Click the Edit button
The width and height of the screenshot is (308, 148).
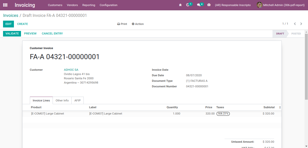9,24
